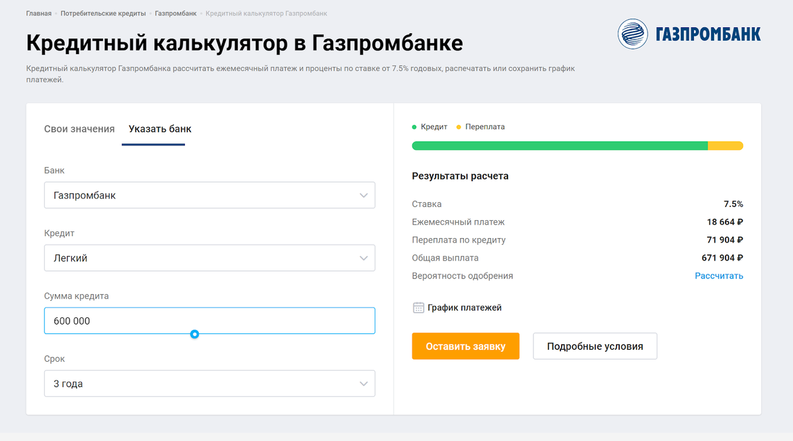Click the Банк dropdown chevron icon
The height and width of the screenshot is (441, 793).
[x=363, y=195]
